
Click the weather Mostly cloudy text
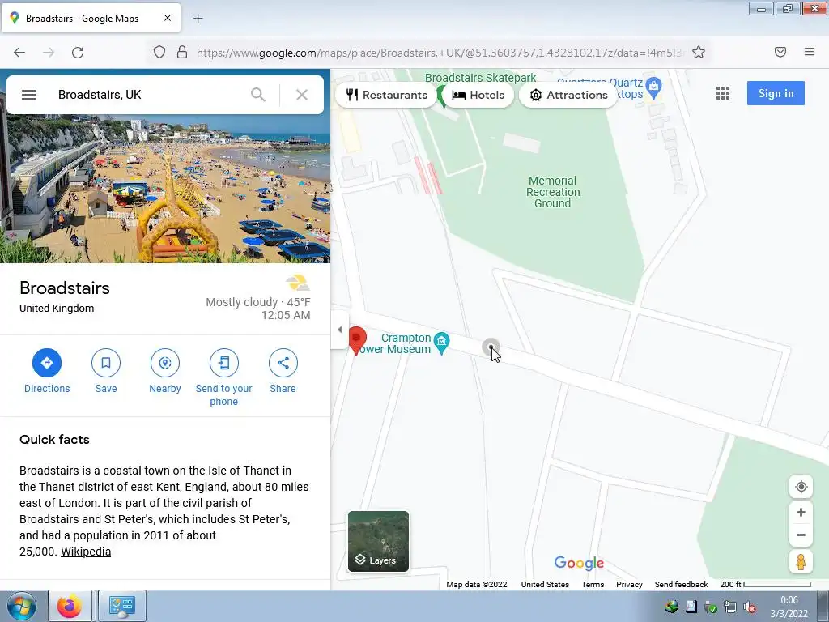[x=241, y=302]
